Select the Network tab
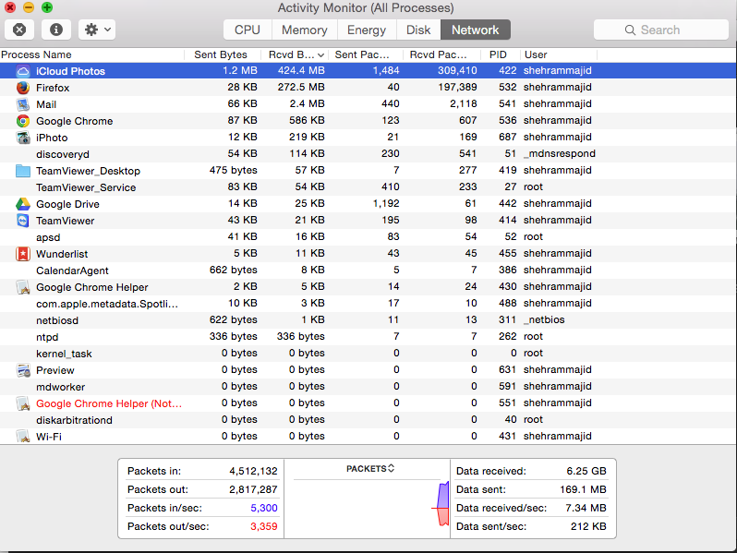 pos(476,30)
